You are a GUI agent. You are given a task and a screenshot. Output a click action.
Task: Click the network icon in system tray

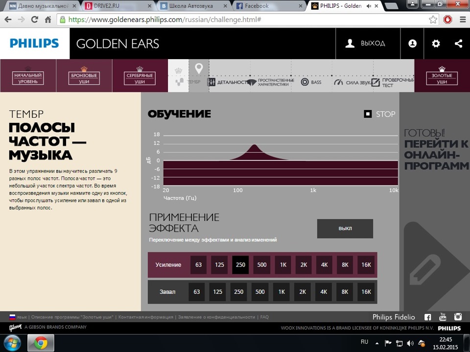coord(399,343)
